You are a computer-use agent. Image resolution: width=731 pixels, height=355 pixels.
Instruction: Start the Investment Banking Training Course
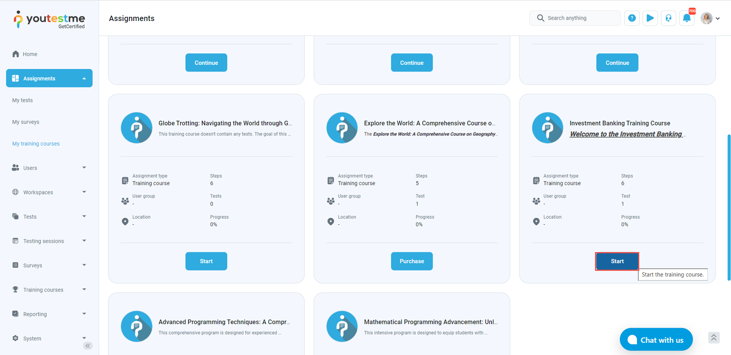pyautogui.click(x=617, y=261)
